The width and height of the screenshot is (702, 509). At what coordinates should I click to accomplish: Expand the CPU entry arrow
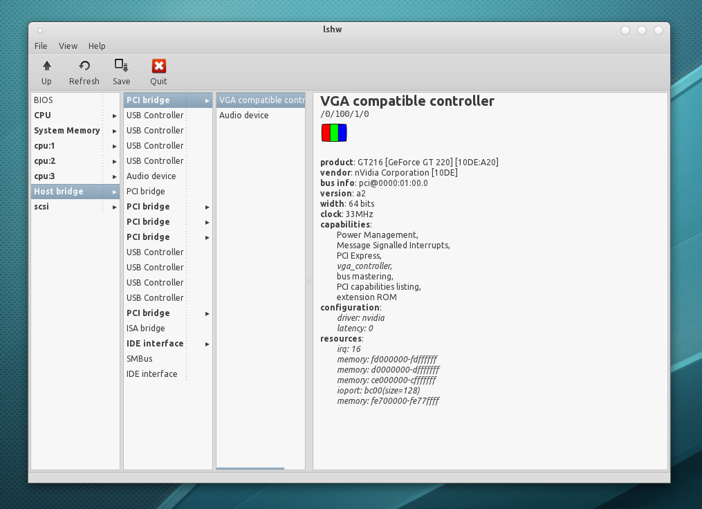(115, 115)
